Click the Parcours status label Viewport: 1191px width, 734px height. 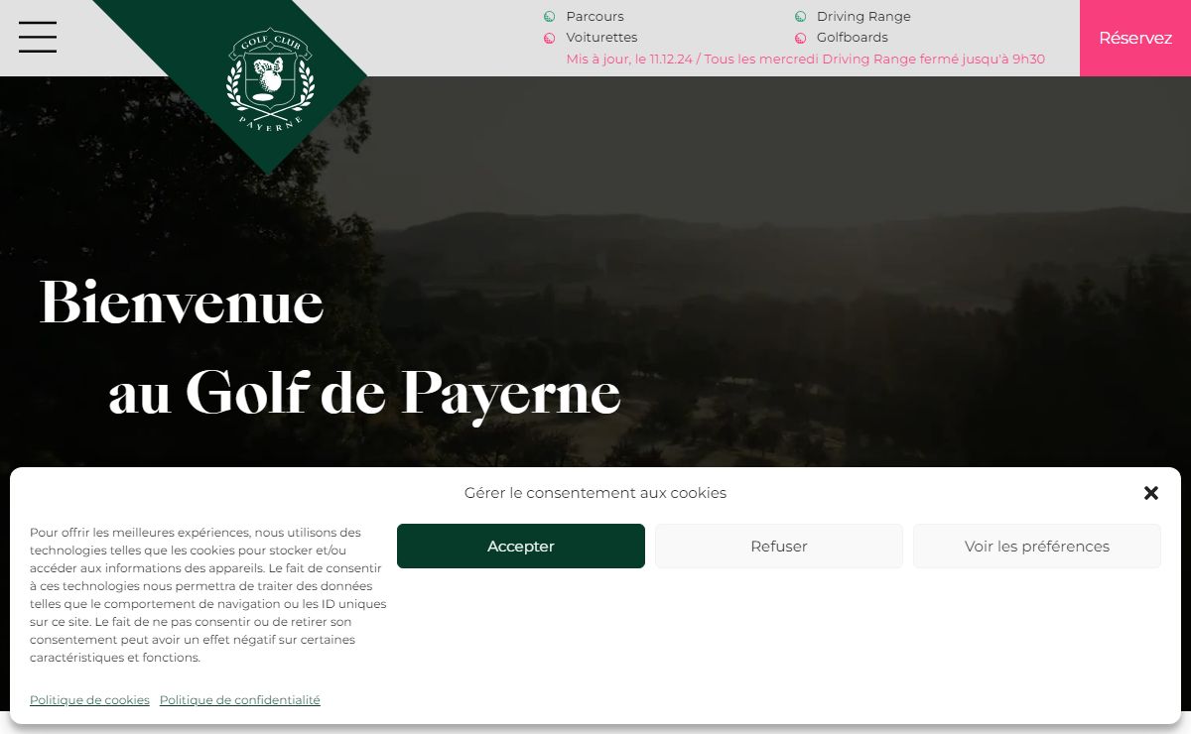pos(595,17)
